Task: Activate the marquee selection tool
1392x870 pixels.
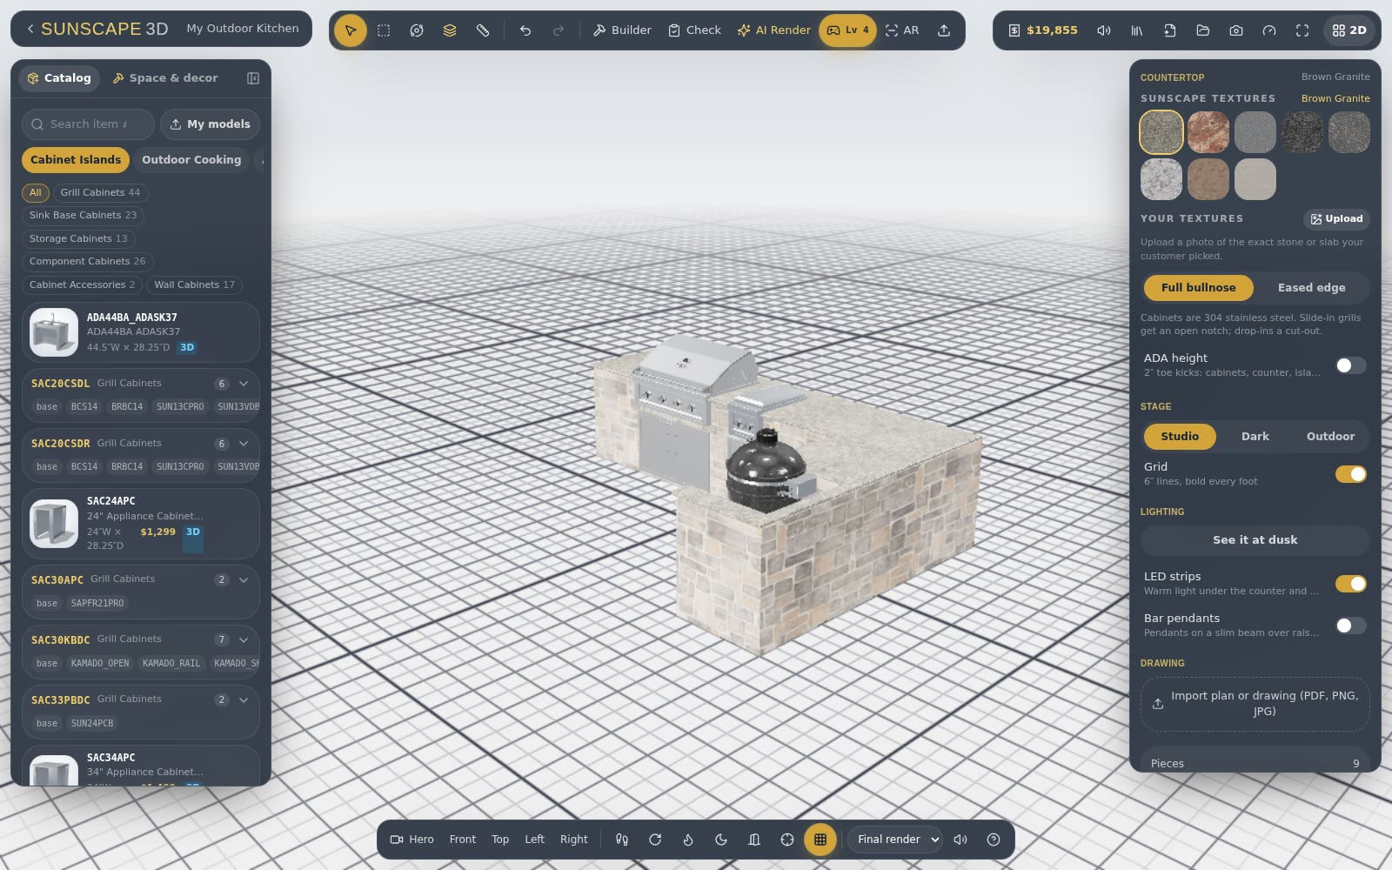Action: click(384, 30)
